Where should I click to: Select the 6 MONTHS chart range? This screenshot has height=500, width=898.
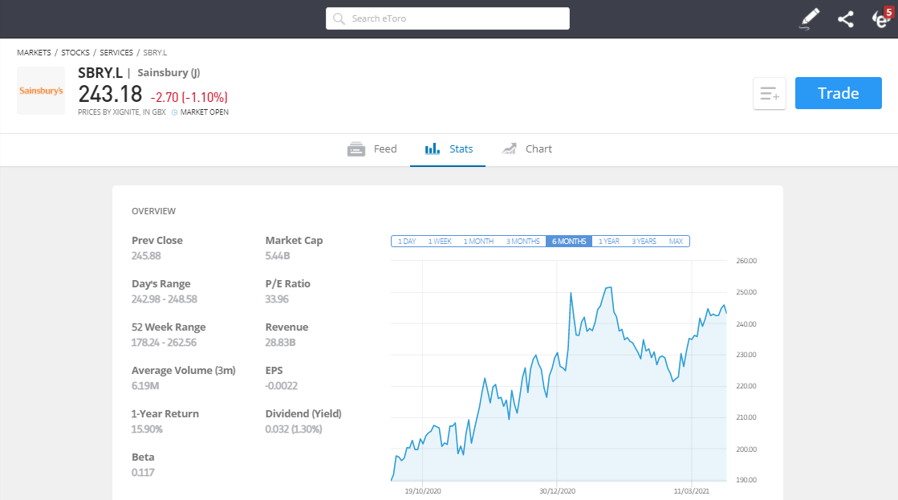click(x=569, y=241)
